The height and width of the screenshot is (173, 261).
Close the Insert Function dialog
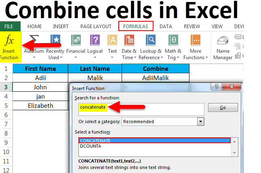coord(232,86)
